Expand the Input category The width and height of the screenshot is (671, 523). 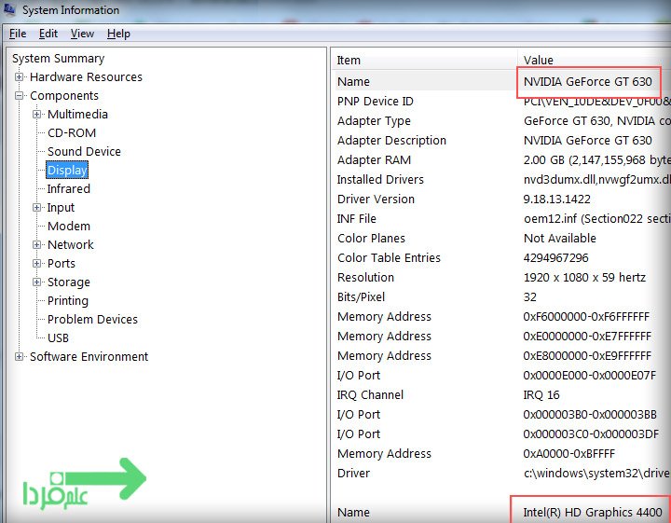(37, 208)
